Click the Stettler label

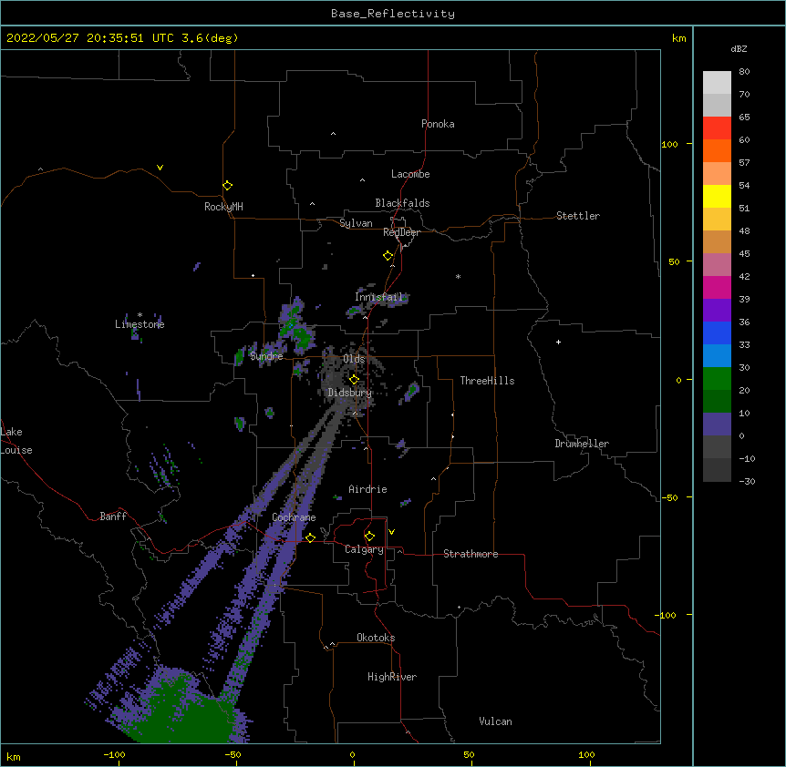tap(578, 216)
